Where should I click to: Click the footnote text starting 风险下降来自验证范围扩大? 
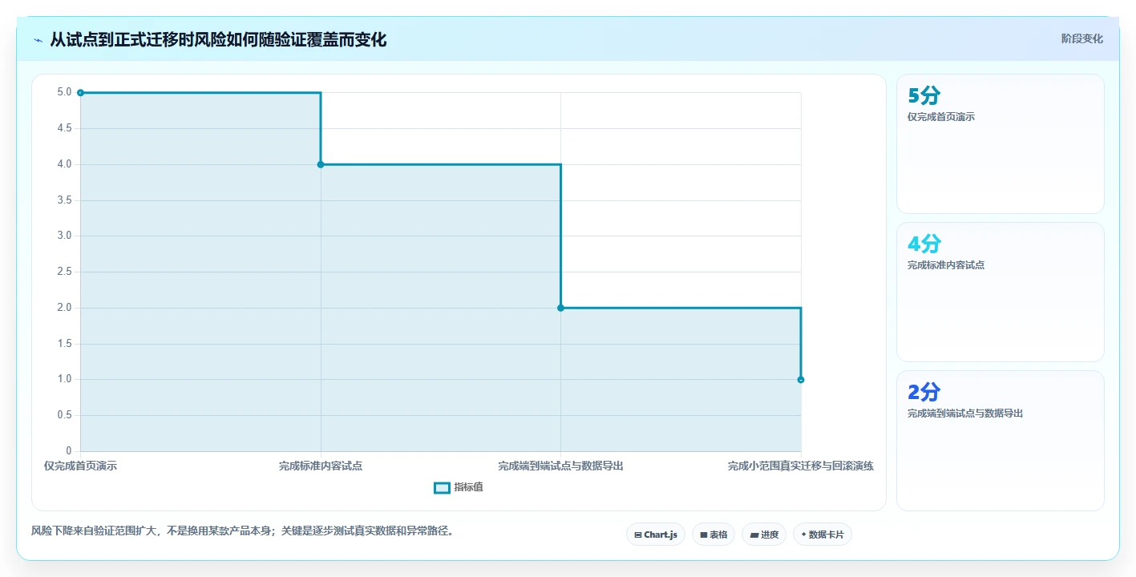[242, 531]
